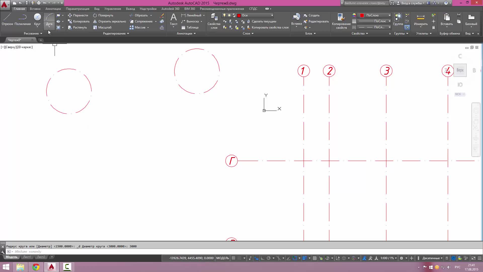Open the Управление ribbon tab
Screen dimensions: 483x272
pyautogui.click(x=112, y=9)
